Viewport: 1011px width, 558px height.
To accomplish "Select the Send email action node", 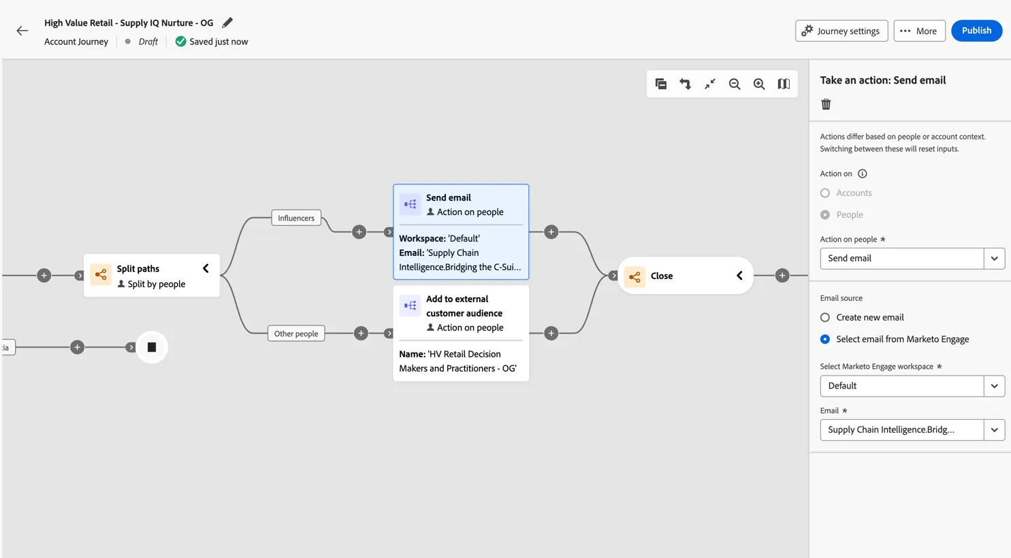I will (x=461, y=232).
